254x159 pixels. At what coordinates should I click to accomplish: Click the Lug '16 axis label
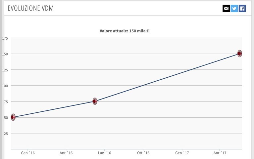tap(105, 153)
